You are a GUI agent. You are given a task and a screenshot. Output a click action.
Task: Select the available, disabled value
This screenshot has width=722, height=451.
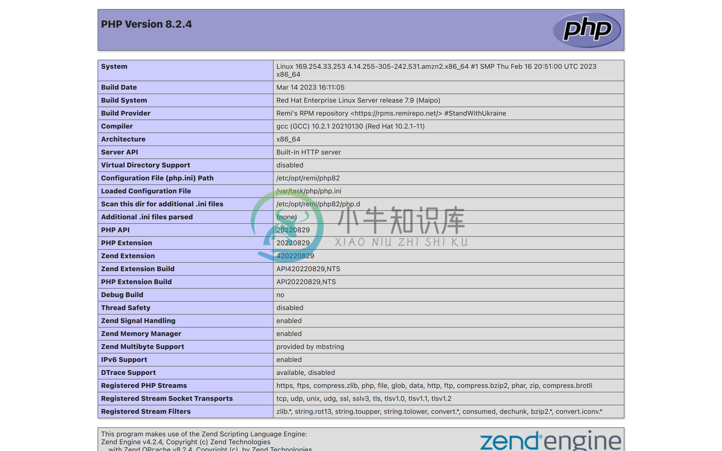tap(305, 373)
